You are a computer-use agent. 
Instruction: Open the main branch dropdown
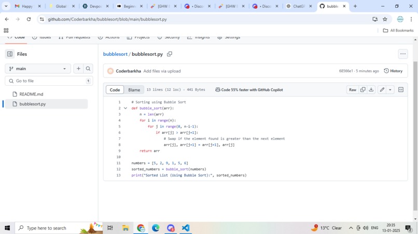click(38, 69)
